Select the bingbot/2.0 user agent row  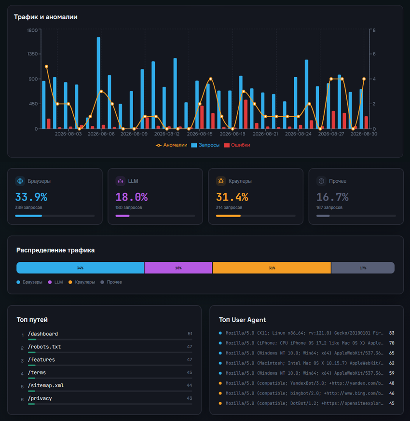pos(306,393)
